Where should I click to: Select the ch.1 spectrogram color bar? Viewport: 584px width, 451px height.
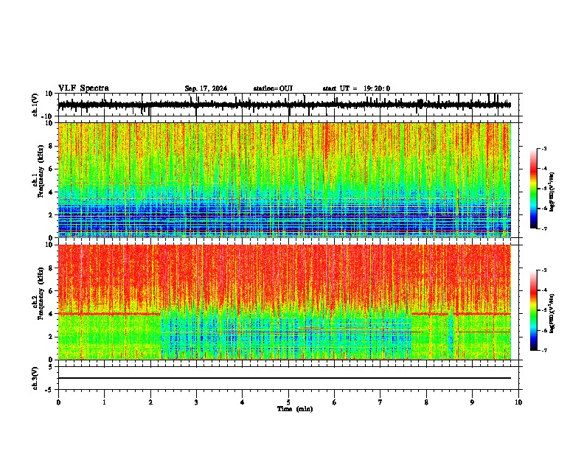point(534,189)
